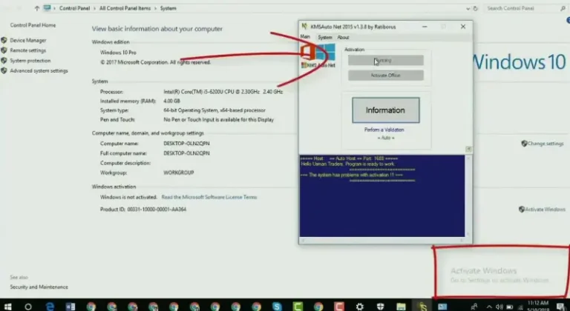570x311 pixels.
Task: Open Remote settings in the left panel
Action: click(27, 50)
